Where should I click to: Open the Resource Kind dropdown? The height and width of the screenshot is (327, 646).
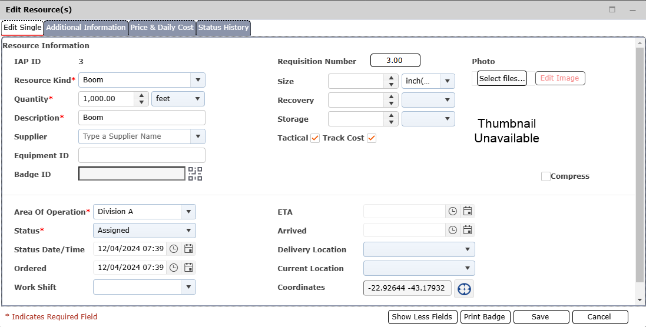[198, 80]
